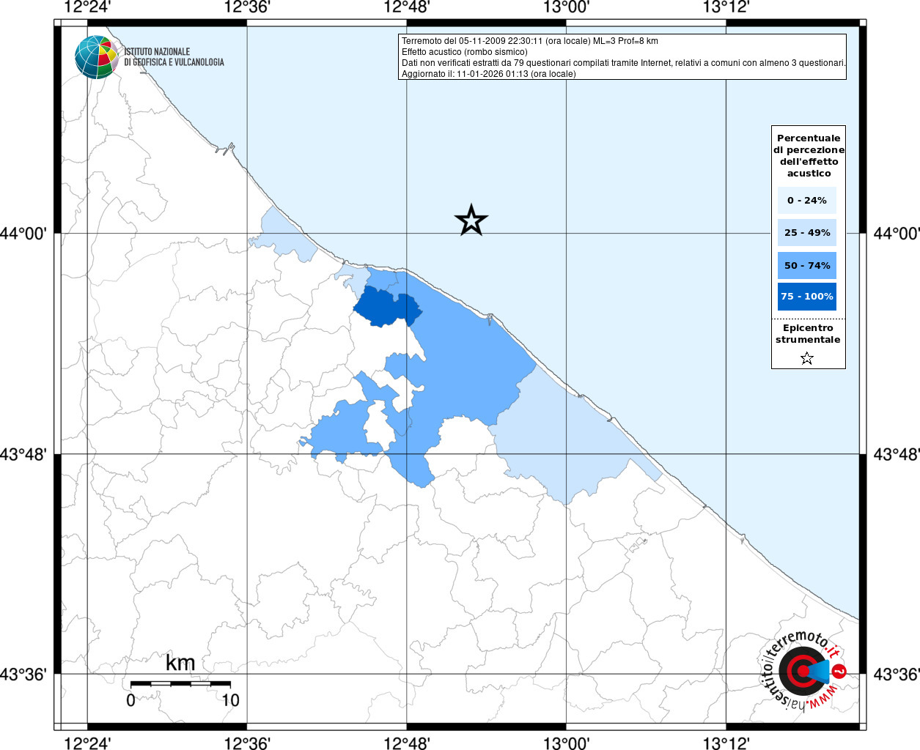Click the scale bar '0' value

tap(130, 700)
